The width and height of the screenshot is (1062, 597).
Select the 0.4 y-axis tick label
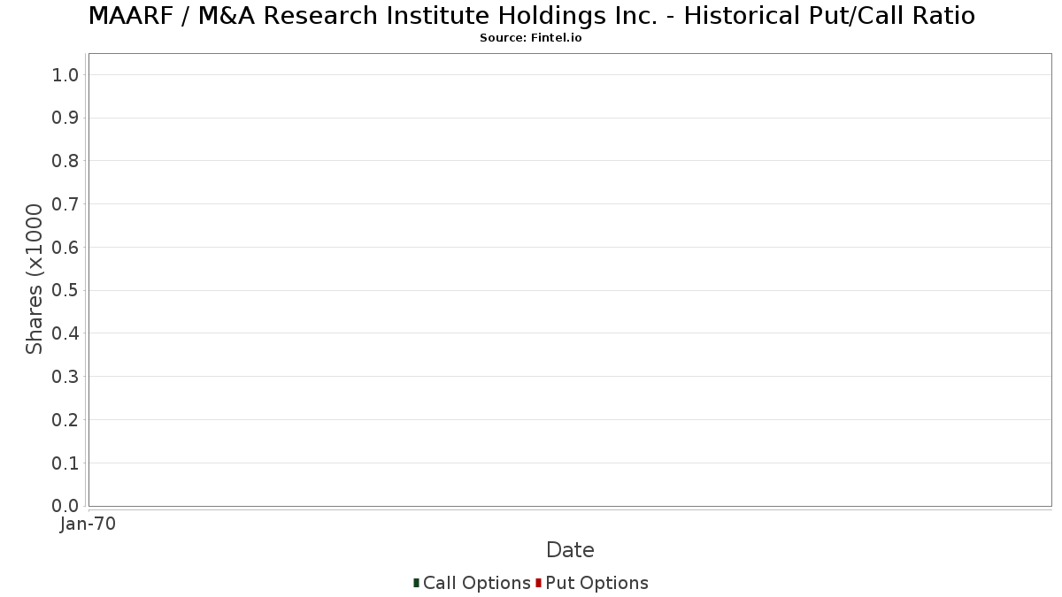[x=66, y=333]
